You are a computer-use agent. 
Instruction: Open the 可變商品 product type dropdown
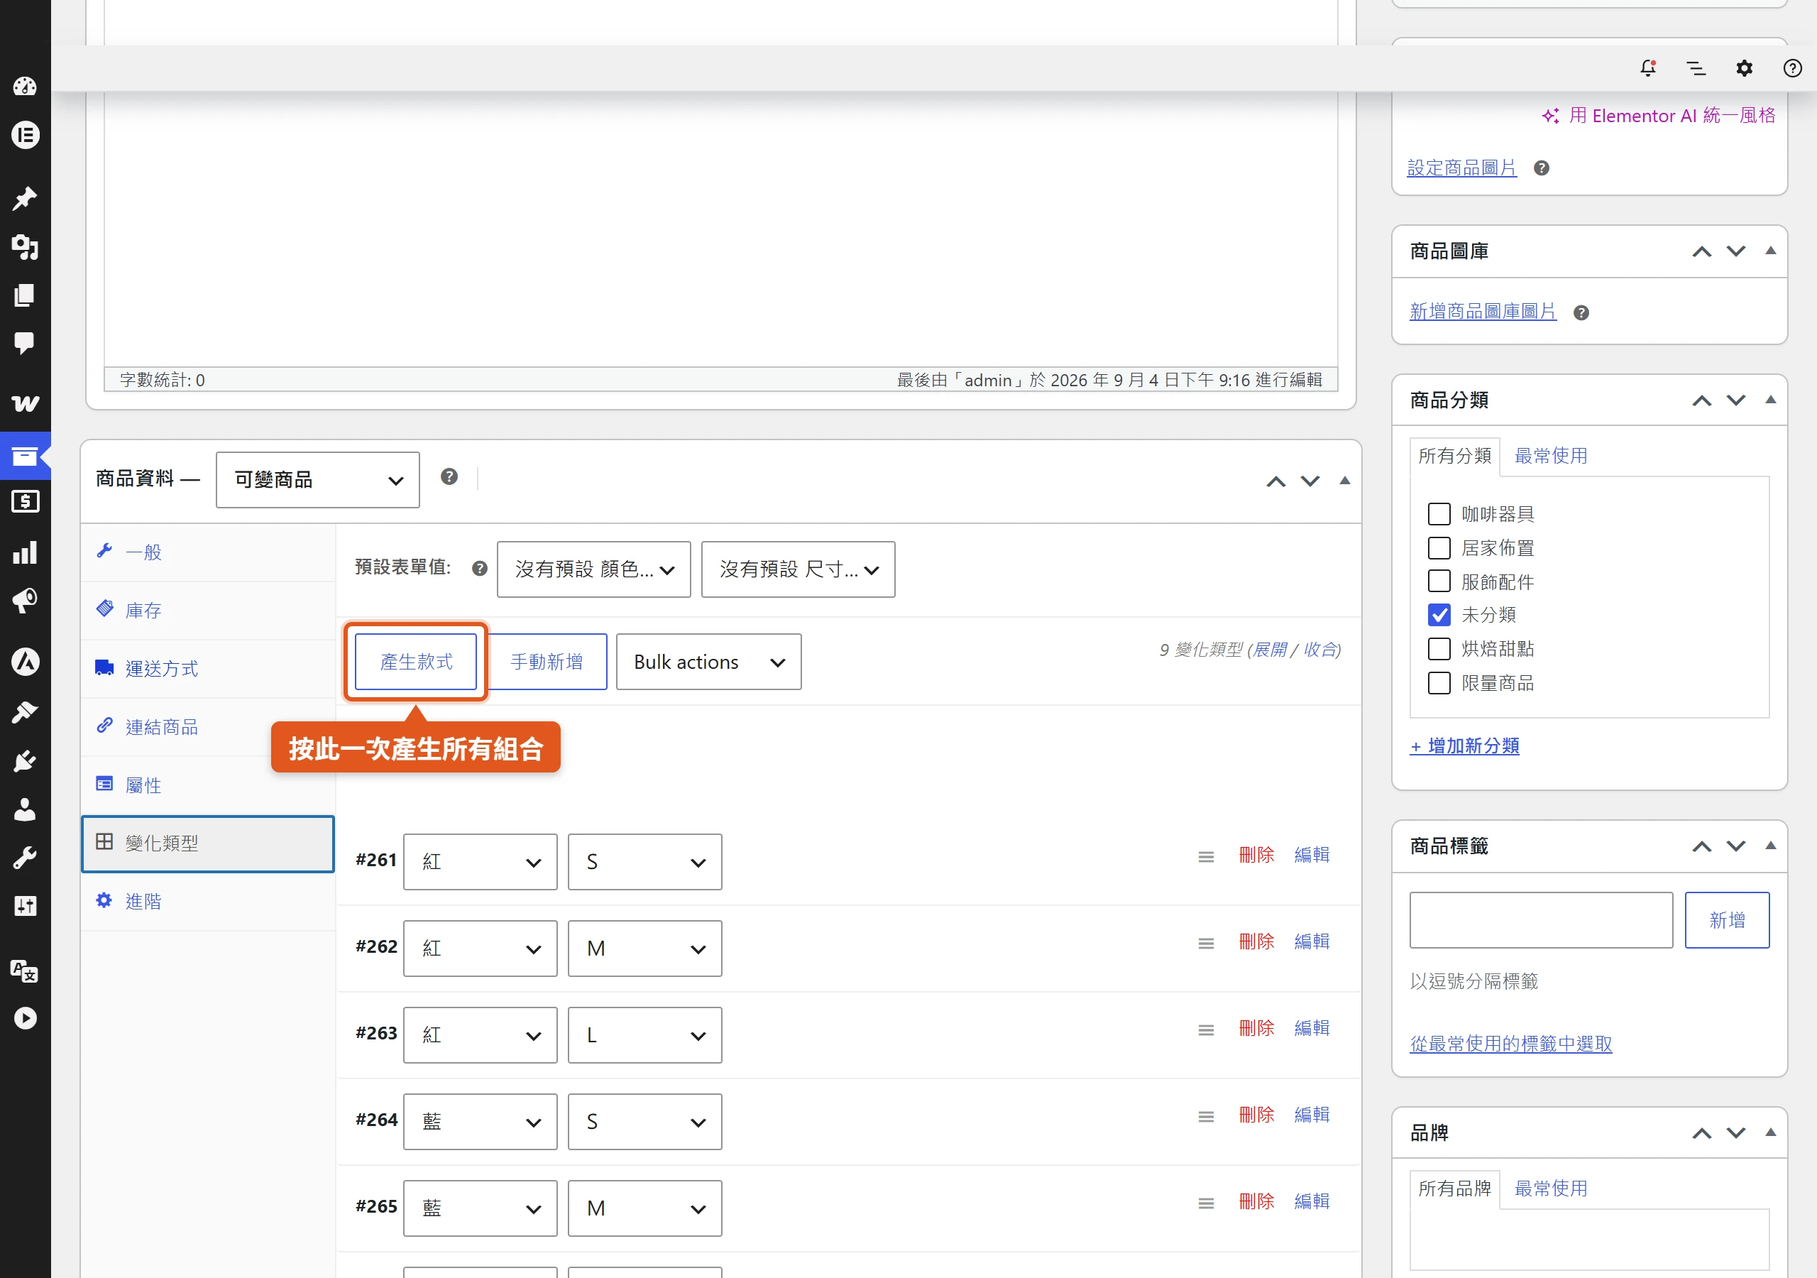coord(317,480)
